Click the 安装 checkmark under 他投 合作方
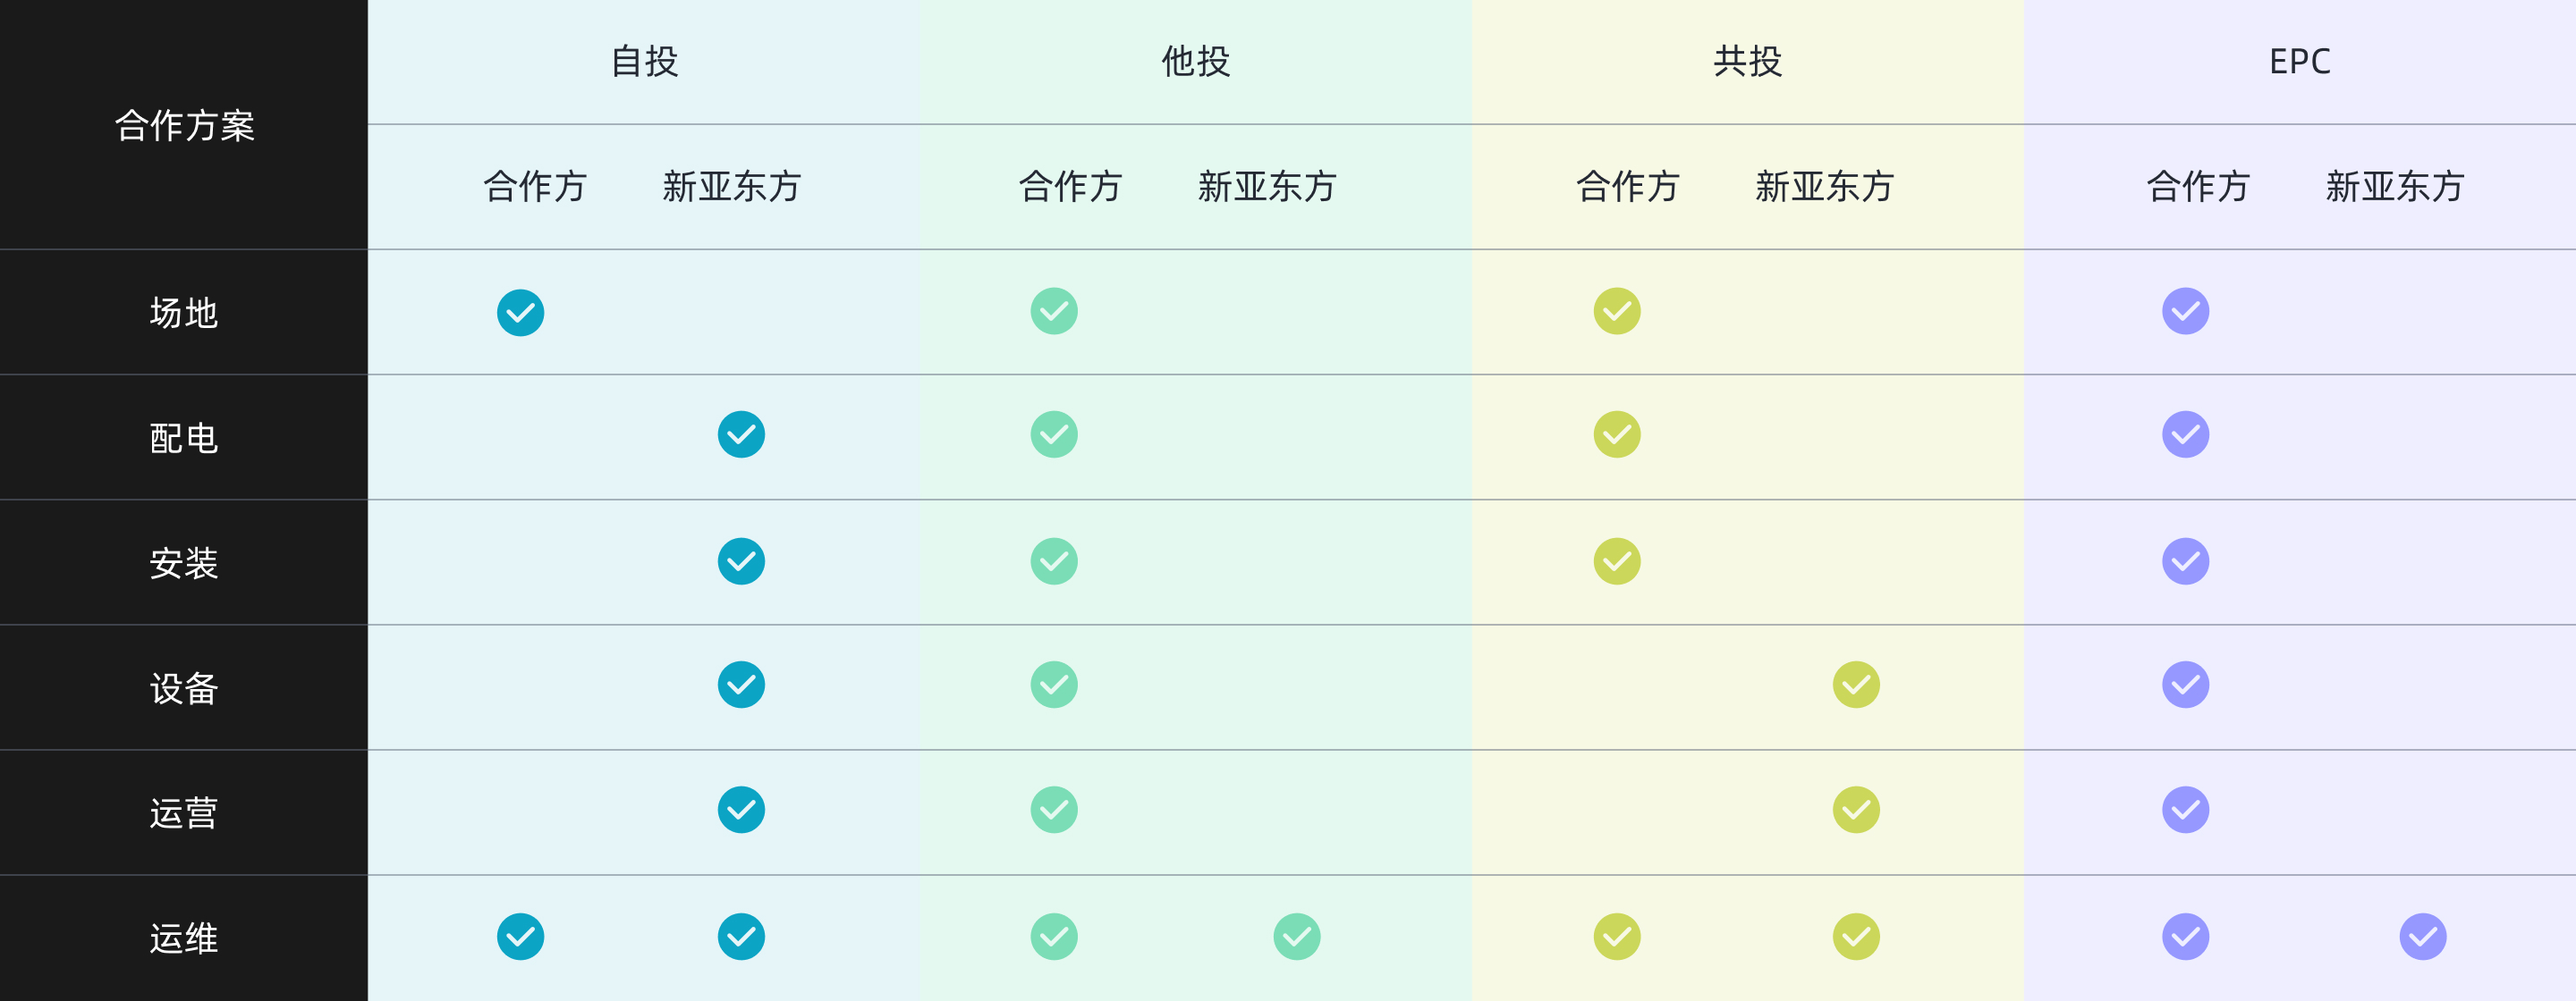2576x1001 pixels. (x=1054, y=561)
